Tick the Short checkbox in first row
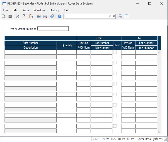 [115, 52]
